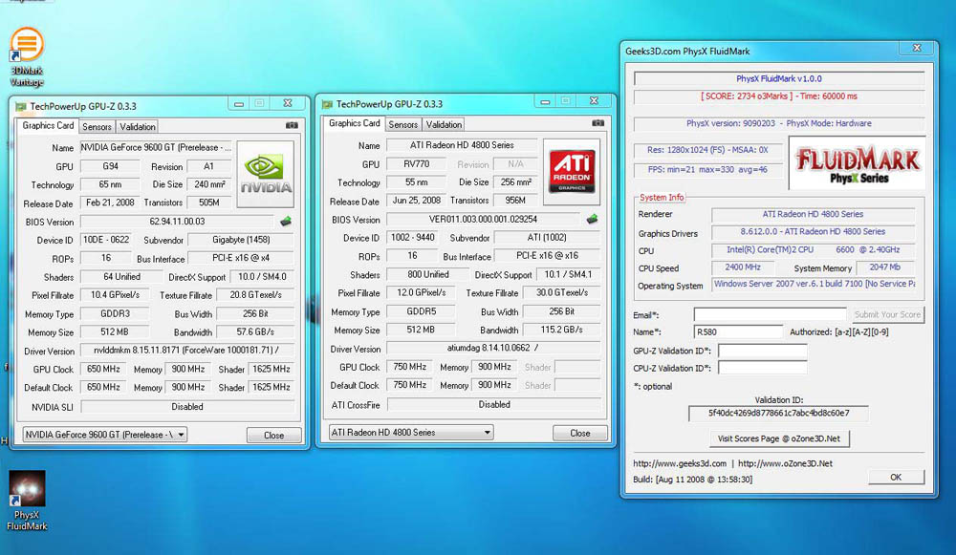Open Sensors tab in ATI GPU-Z window

click(403, 124)
